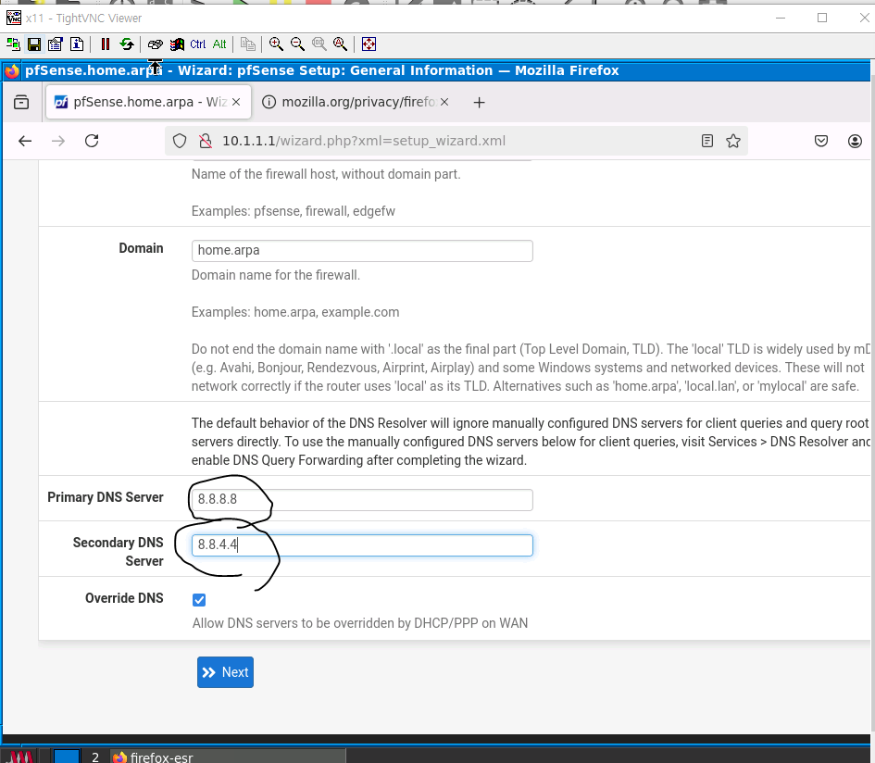Select firefox-esr in the taskbar

coord(228,757)
